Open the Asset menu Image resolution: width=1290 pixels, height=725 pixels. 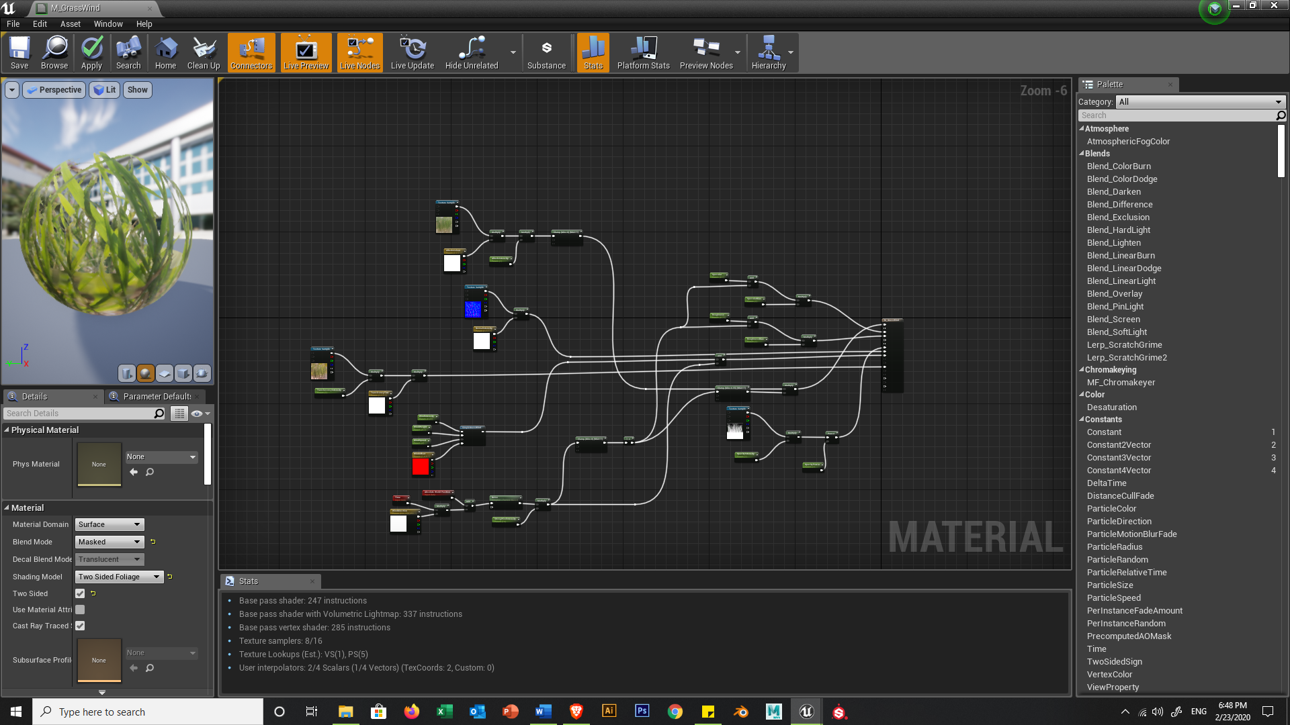point(70,23)
